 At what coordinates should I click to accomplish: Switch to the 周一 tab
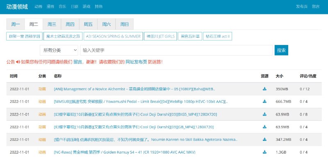[16, 24]
